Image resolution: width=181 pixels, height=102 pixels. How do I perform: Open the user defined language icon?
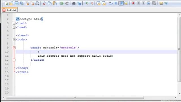[126, 3]
